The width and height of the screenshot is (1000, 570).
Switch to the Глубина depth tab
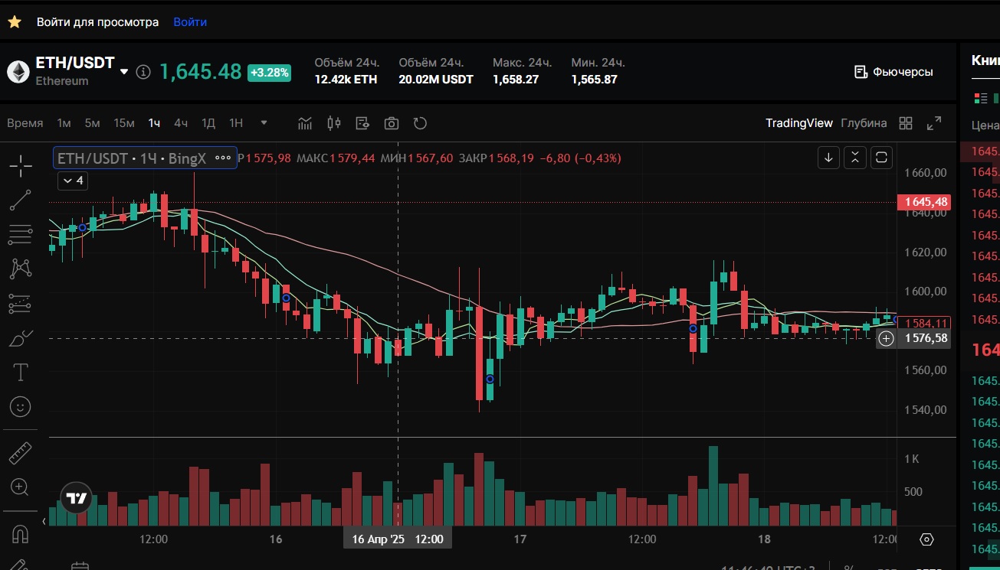(864, 123)
